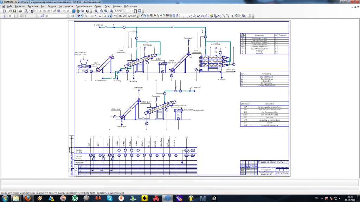Open uTorrent from the taskbar
360x202 pixels.
pyautogui.click(x=75, y=198)
